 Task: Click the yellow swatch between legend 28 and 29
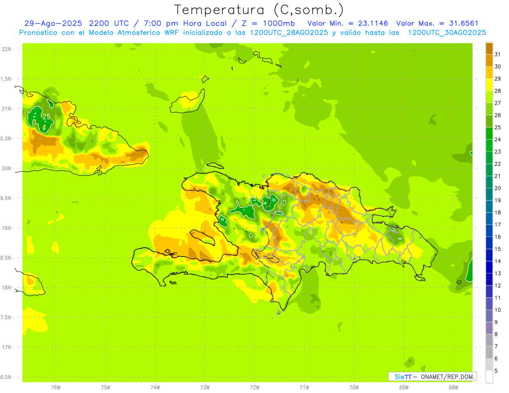489,85
